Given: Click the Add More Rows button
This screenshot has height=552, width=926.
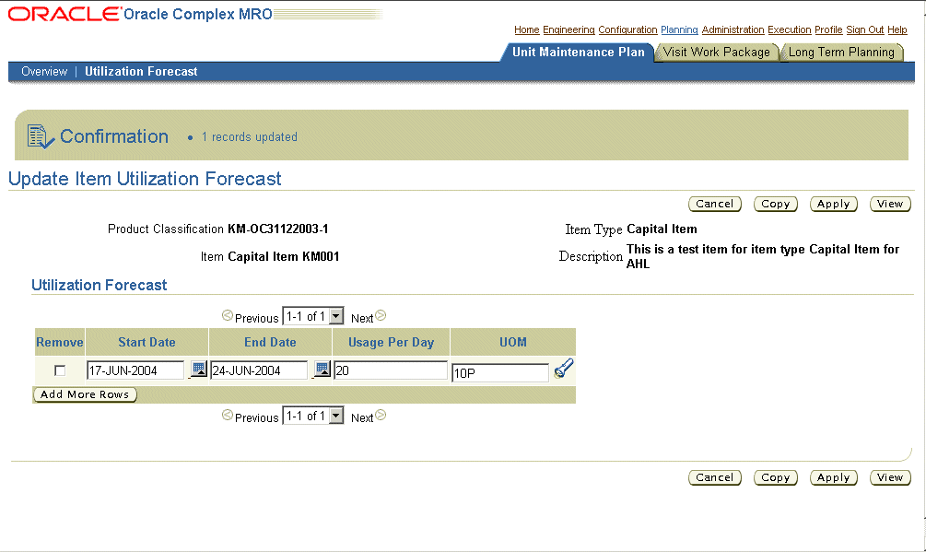Looking at the screenshot, I should click(x=85, y=394).
